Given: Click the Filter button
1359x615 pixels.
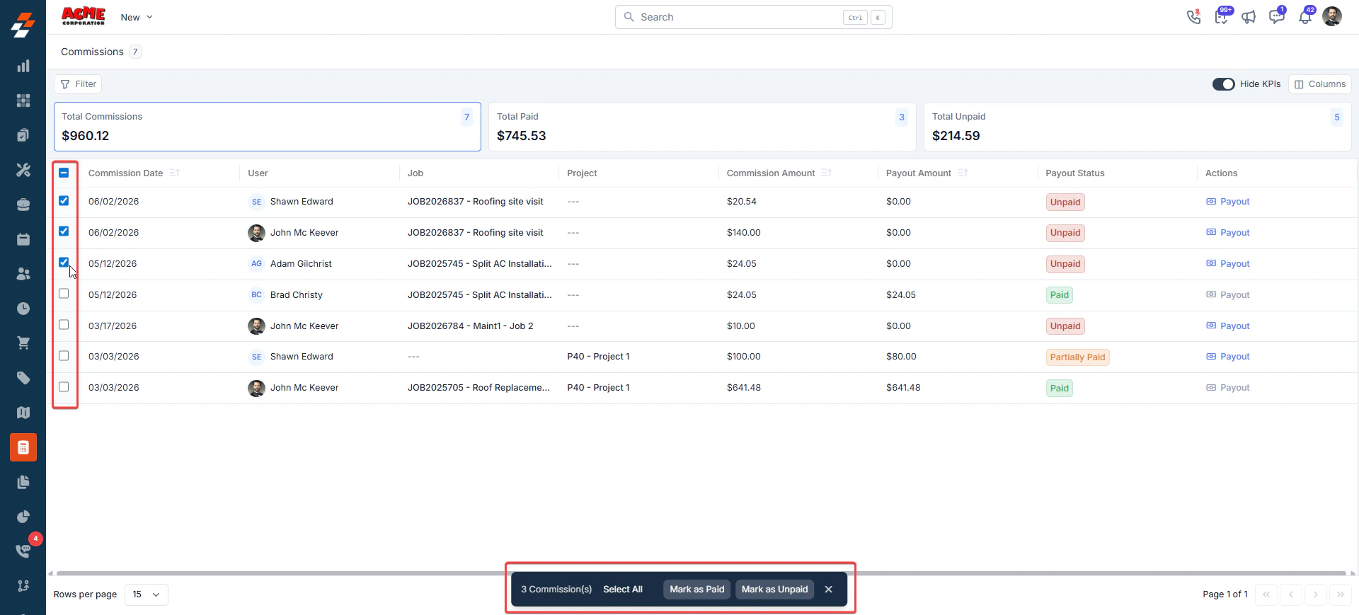Looking at the screenshot, I should point(78,84).
